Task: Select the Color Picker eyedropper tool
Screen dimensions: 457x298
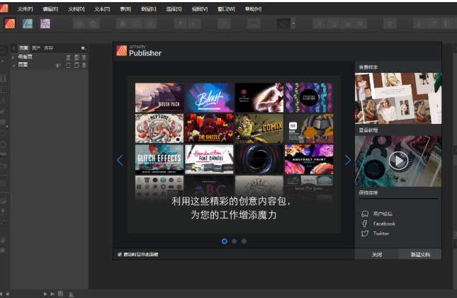Action: [x=4, y=222]
